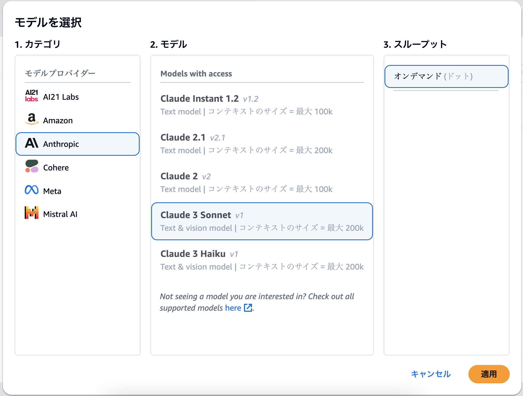The height and width of the screenshot is (396, 523).
Task: Click the Amazon logo icon
Action: coord(32,119)
